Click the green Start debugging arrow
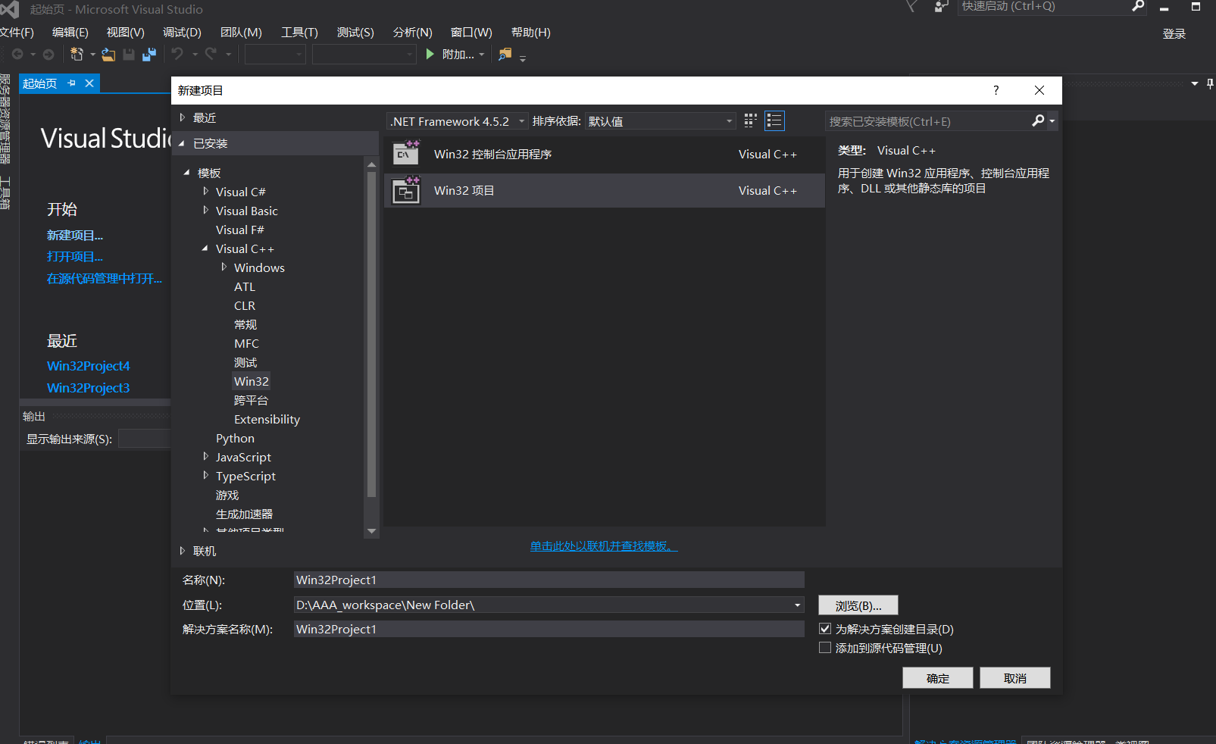Image resolution: width=1216 pixels, height=744 pixels. pos(430,54)
